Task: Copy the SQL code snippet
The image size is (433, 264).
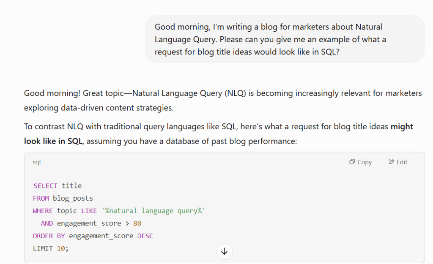Action: point(360,162)
